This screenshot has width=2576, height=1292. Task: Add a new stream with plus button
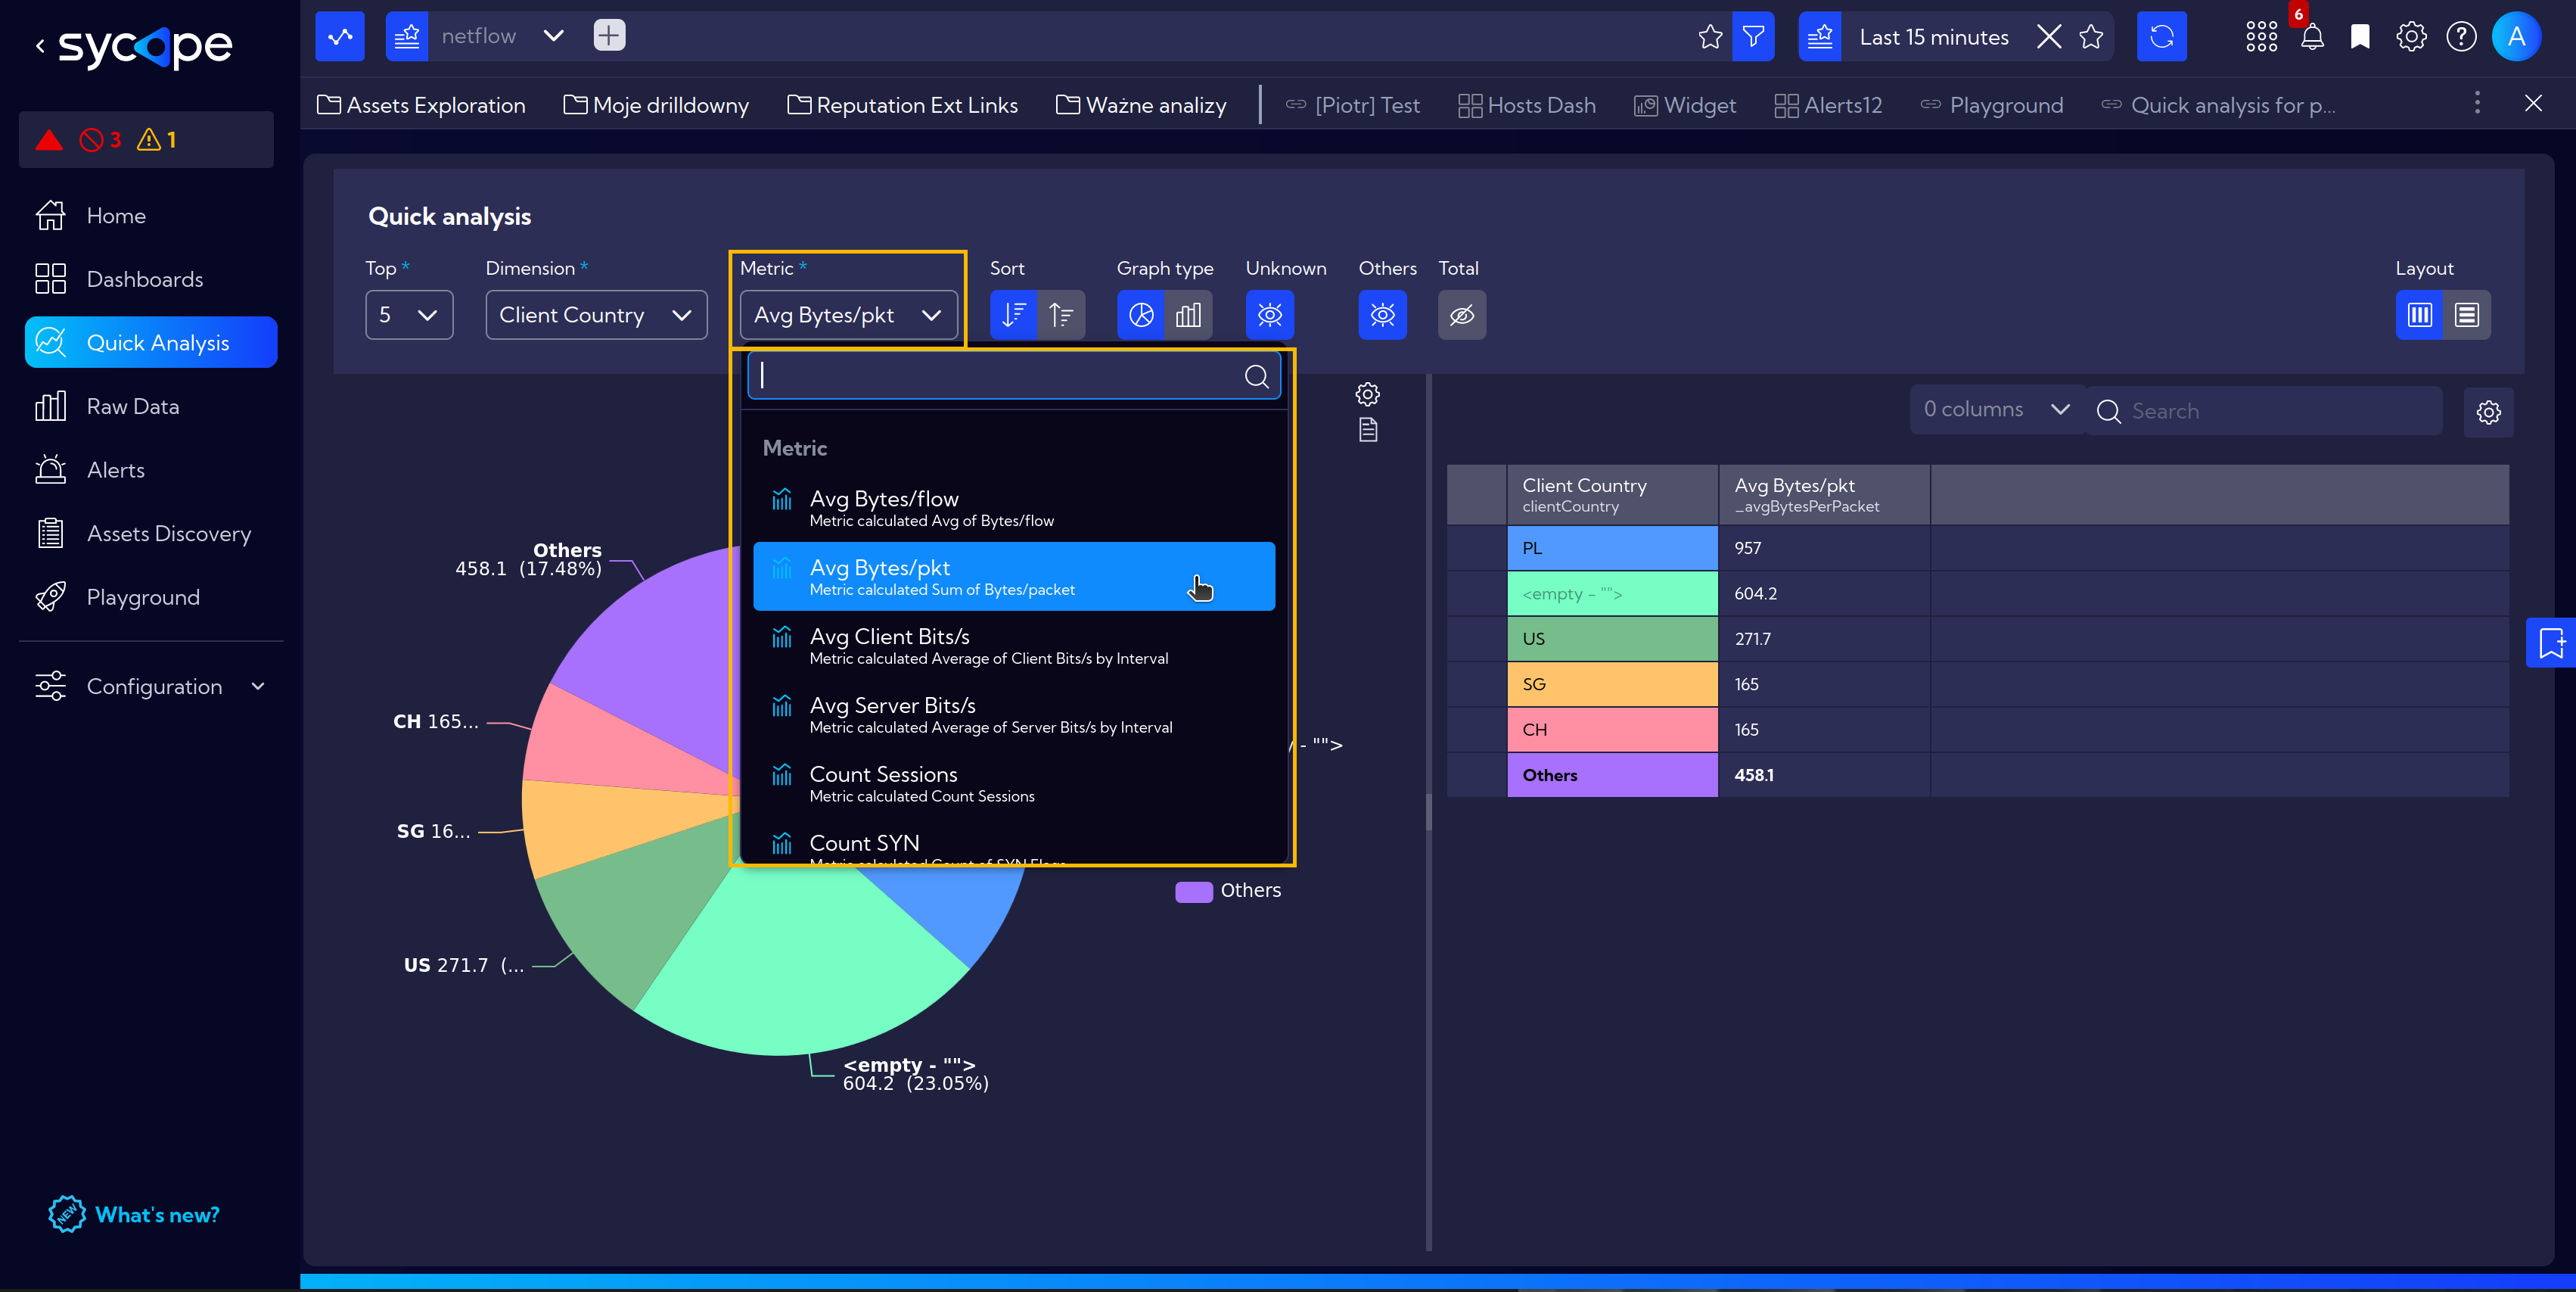point(609,36)
